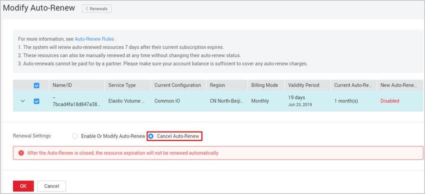Viewport: 425px width, 194px height.
Task: Select Cancel Auto-Renew radio option
Action: [151, 136]
